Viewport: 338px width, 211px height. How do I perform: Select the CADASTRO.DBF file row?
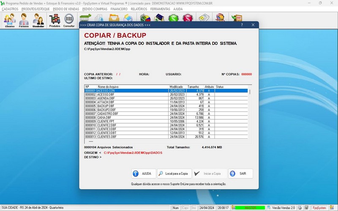[166, 114]
